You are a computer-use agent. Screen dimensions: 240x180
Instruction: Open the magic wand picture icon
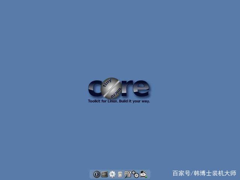coord(127,174)
